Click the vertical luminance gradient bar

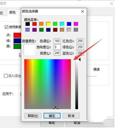pyautogui.click(x=77, y=84)
